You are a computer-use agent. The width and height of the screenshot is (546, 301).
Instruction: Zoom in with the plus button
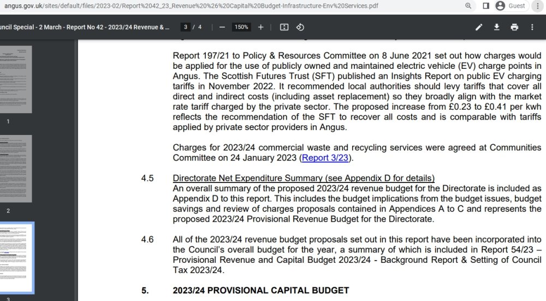pos(260,27)
